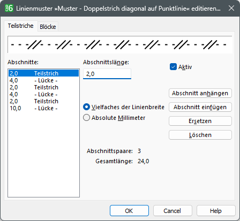This screenshot has width=240, height=221.
Task: Close the Linienmuster dialog window
Action: pos(231,8)
